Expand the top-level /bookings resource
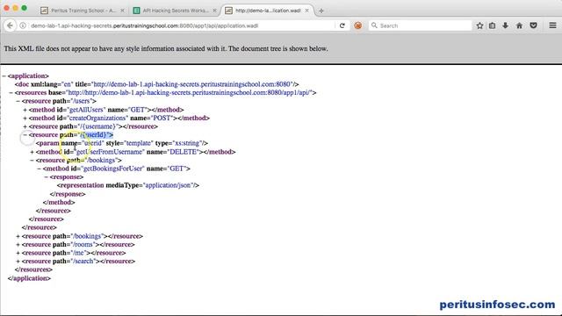The width and height of the screenshot is (562, 316). tap(18, 236)
